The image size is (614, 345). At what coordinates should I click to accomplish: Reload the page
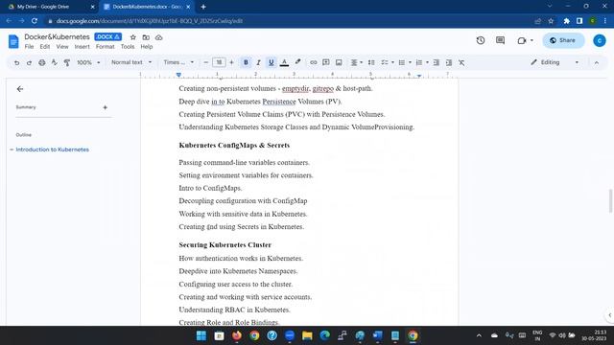(x=35, y=21)
